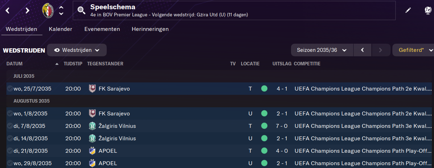434x168 pixels.
Task: Toggle checkmark for 21/8/2035 match
Action: (10, 151)
